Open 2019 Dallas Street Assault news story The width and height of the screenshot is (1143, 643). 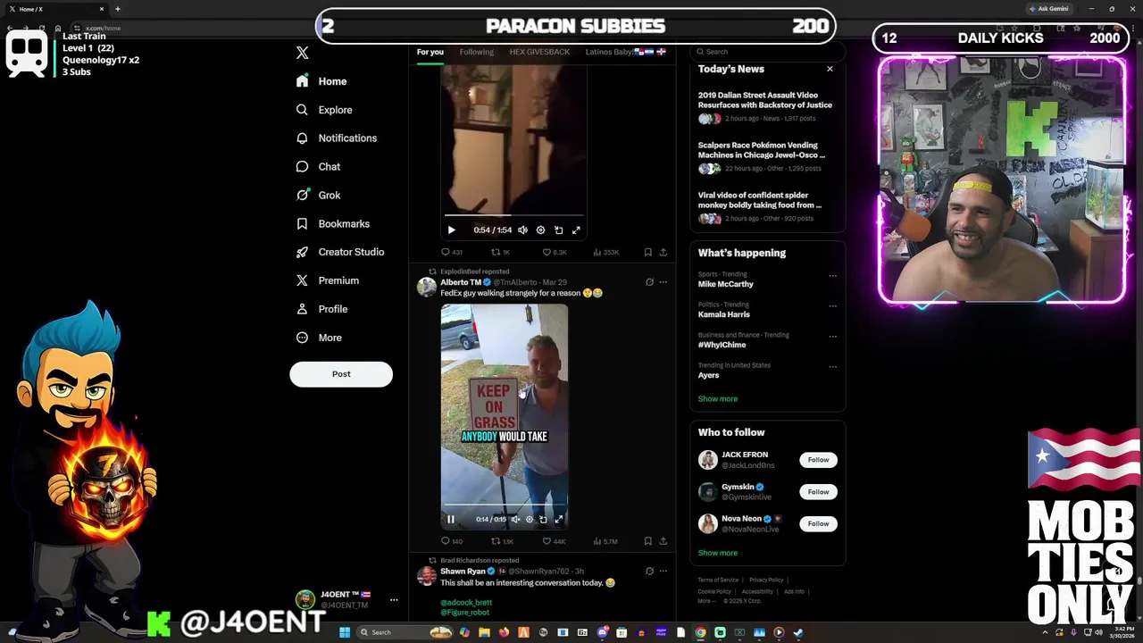tap(765, 106)
